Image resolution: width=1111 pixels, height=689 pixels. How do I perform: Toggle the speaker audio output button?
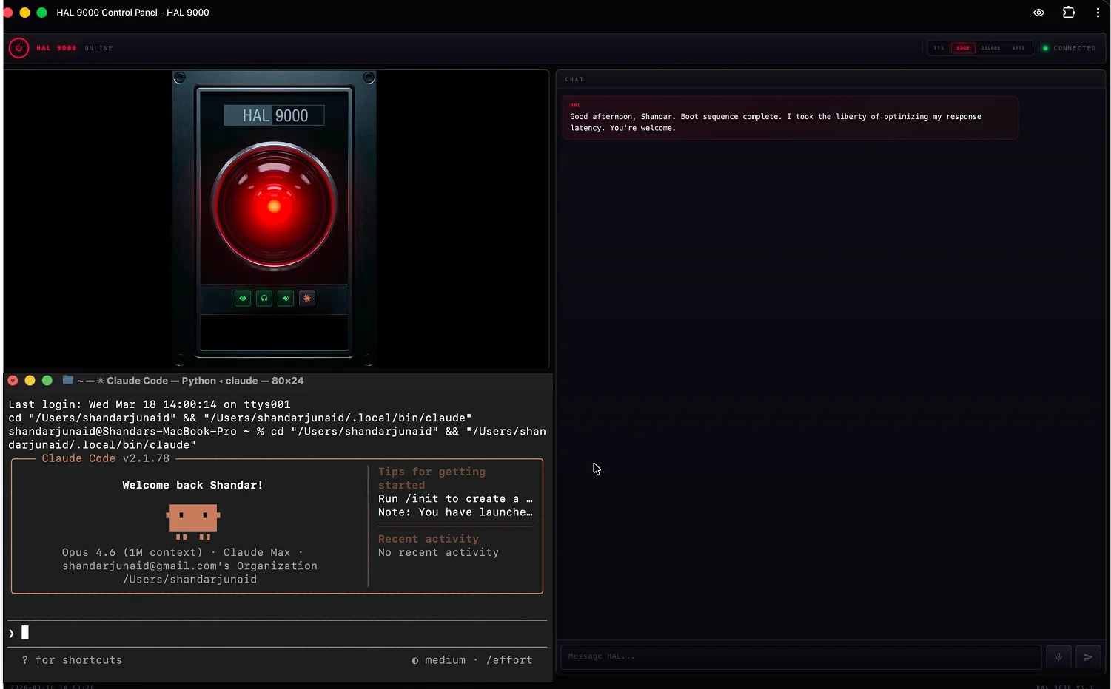pyautogui.click(x=286, y=299)
